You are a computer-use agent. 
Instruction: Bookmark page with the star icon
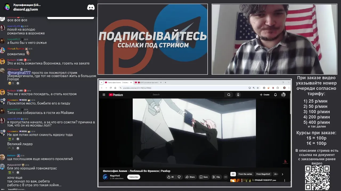coord(258,88)
